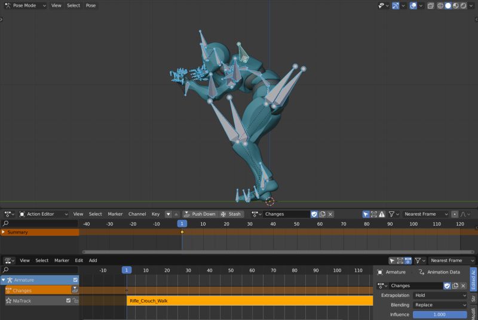Toggle Only Show Errors warning icon
Image resolution: width=478 pixels, height=320 pixels.
click(382, 214)
